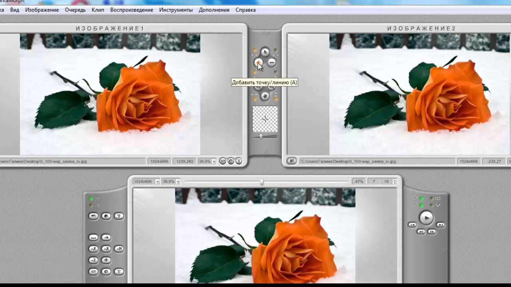Click Image 1 file path field
The width and height of the screenshot is (511, 287).
click(x=73, y=161)
